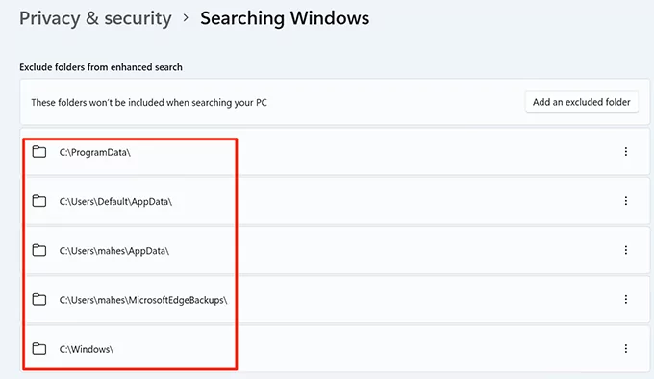This screenshot has height=379, width=654.
Task: Select the C:\ProgramData\ path text
Action: click(x=94, y=153)
